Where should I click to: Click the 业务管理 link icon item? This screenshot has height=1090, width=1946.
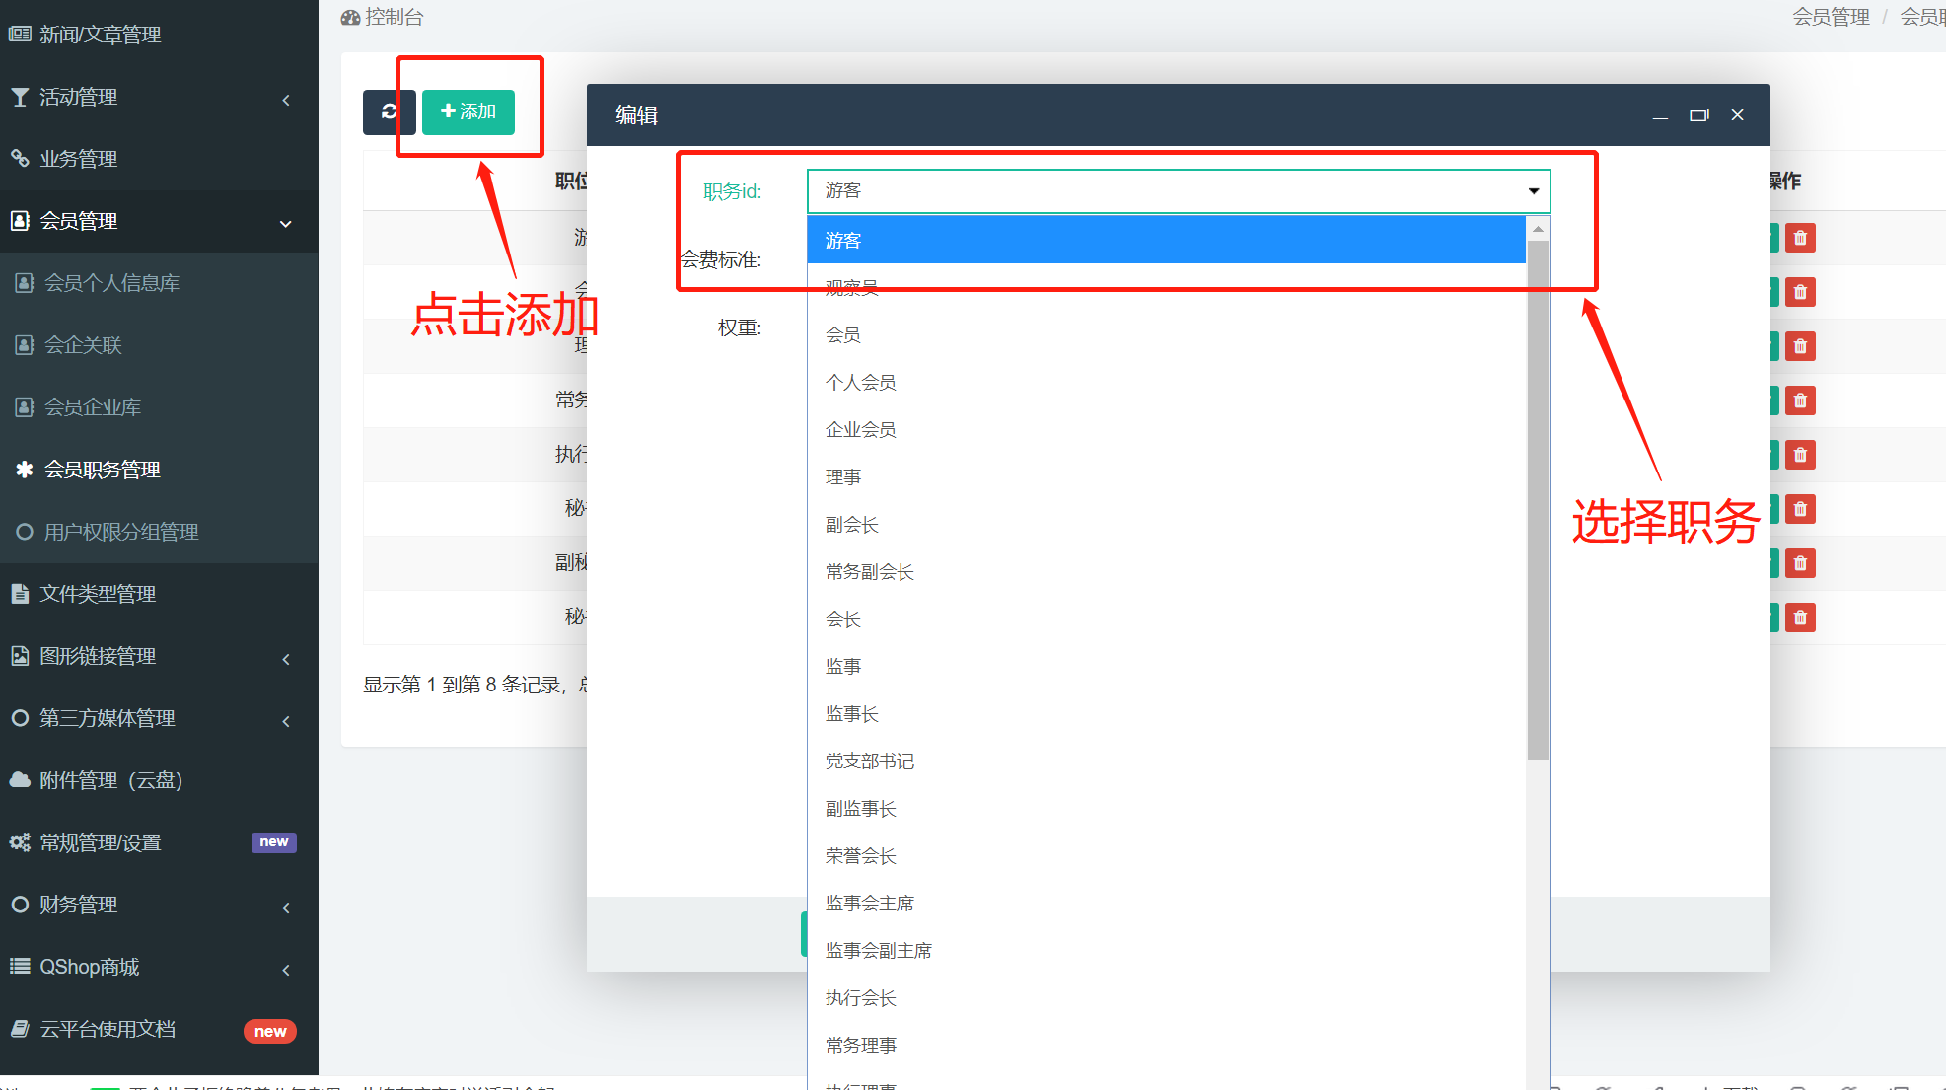(x=78, y=159)
